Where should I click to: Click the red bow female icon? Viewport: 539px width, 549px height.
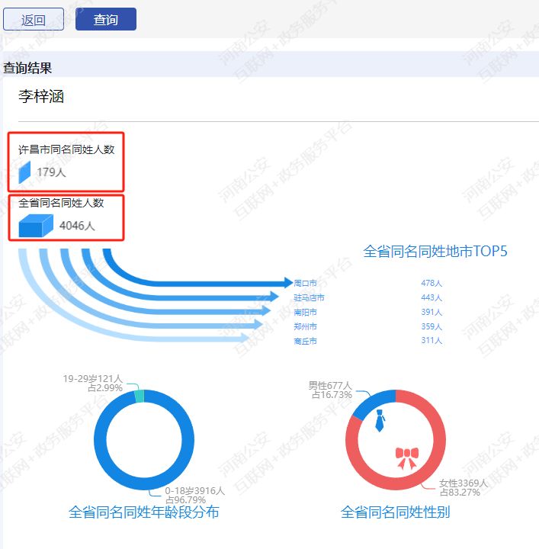407,457
